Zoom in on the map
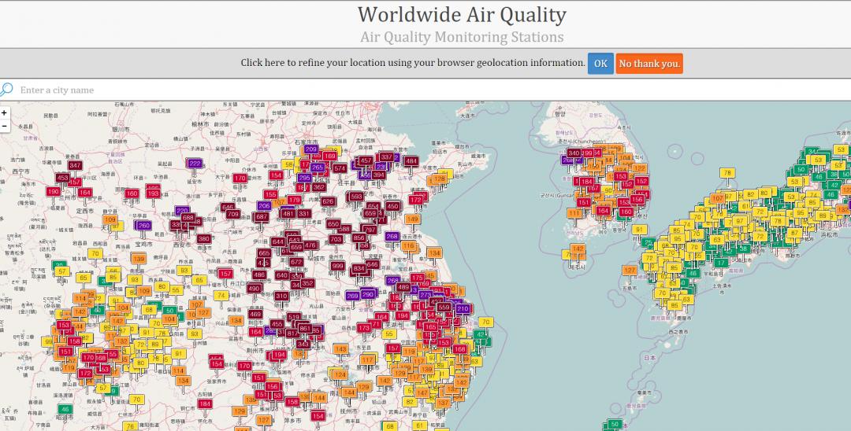851x431 pixels. [x=5, y=112]
